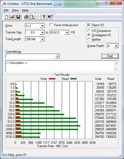Click the 0.5 row label in chart
The image size is (124, 159).
[13, 84]
